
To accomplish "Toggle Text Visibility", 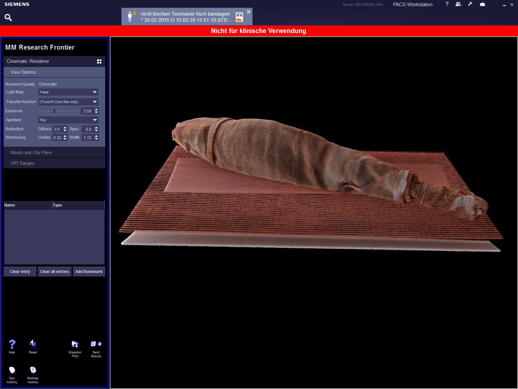I will coord(12,370).
